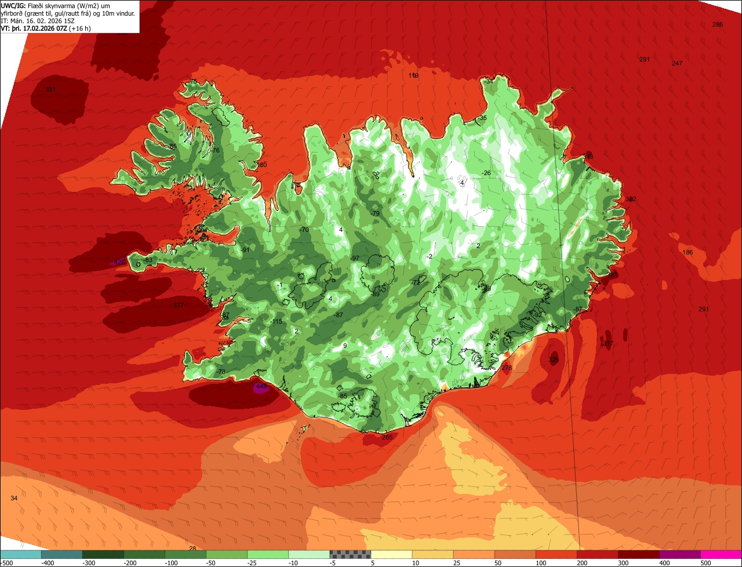Click the 426 value west of the peninsula

(x=119, y=262)
